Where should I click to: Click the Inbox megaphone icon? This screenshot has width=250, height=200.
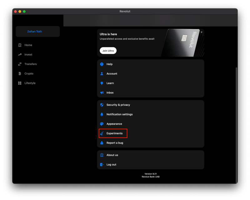pyautogui.click(x=102, y=93)
